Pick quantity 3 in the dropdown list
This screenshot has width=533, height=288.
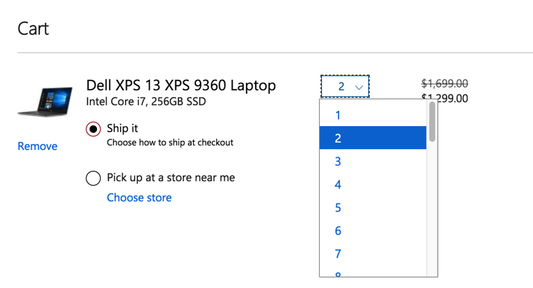373,161
